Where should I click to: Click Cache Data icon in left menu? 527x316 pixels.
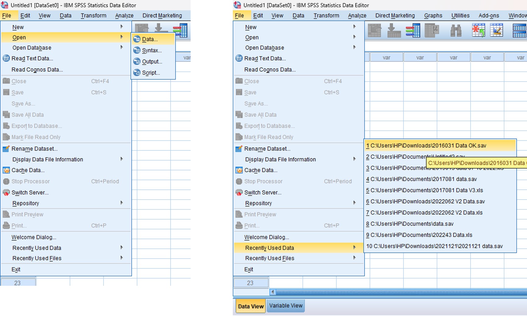[6, 170]
